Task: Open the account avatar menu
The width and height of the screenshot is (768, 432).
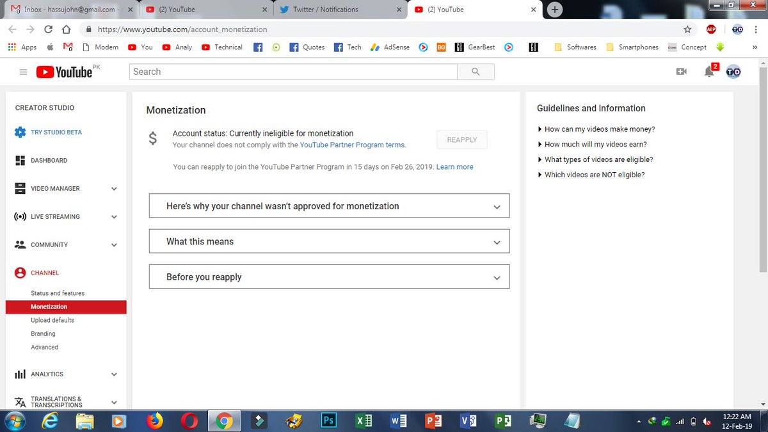Action: (733, 72)
